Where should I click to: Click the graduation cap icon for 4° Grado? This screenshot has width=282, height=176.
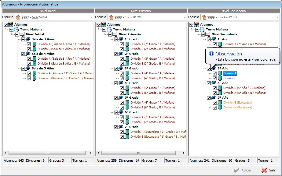[x=121, y=83]
